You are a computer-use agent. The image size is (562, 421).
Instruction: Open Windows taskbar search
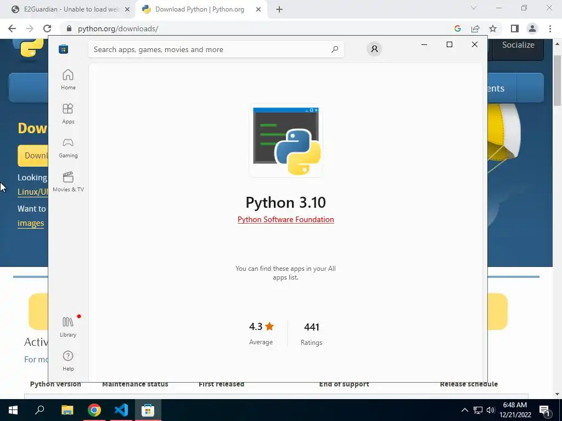pyautogui.click(x=40, y=410)
